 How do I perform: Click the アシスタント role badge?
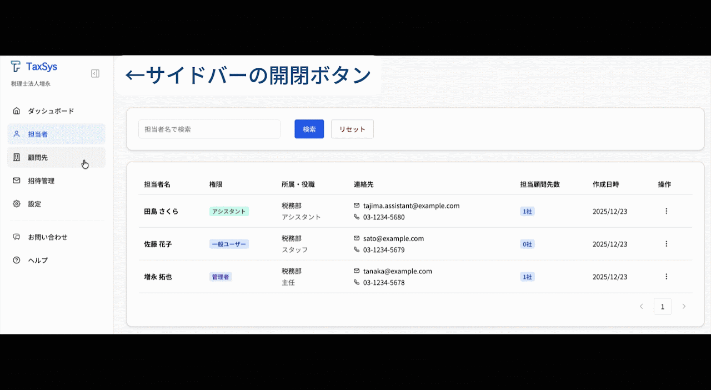[x=229, y=211]
